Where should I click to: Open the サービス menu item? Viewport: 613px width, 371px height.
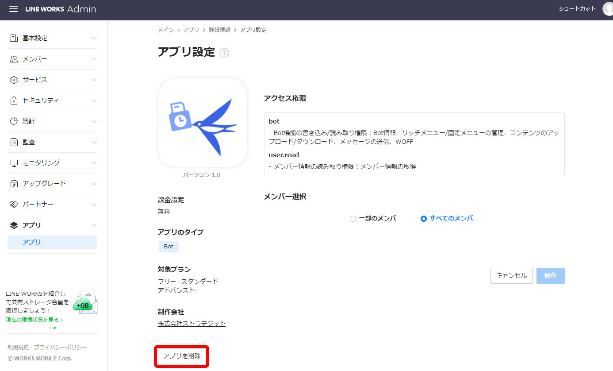pos(52,80)
